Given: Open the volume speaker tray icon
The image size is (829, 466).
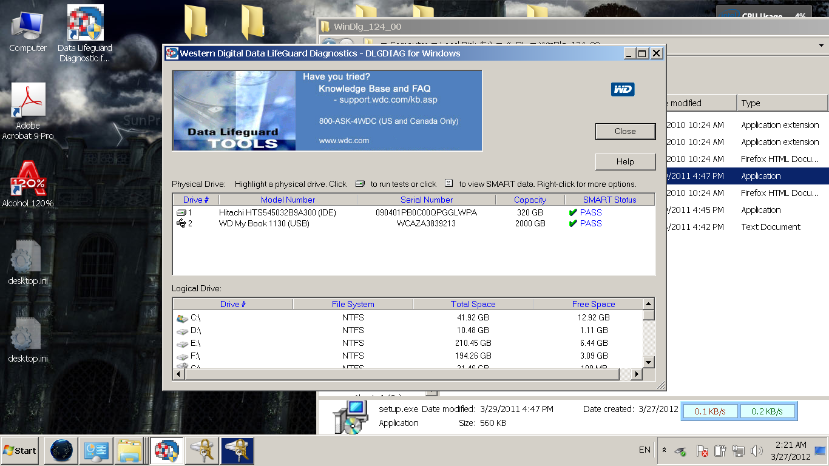Looking at the screenshot, I should click(x=756, y=451).
